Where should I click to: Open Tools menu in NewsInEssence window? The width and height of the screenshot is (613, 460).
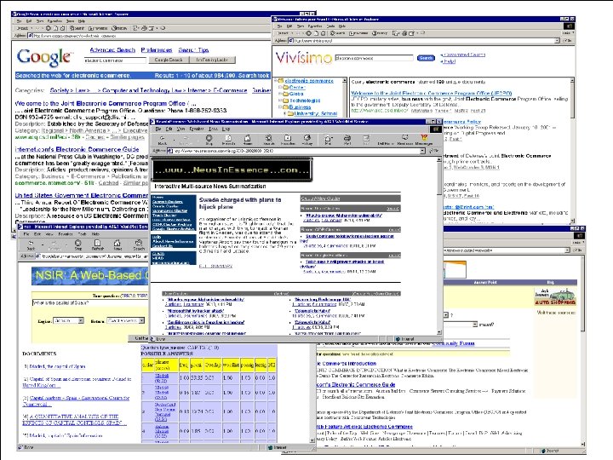(x=213, y=129)
